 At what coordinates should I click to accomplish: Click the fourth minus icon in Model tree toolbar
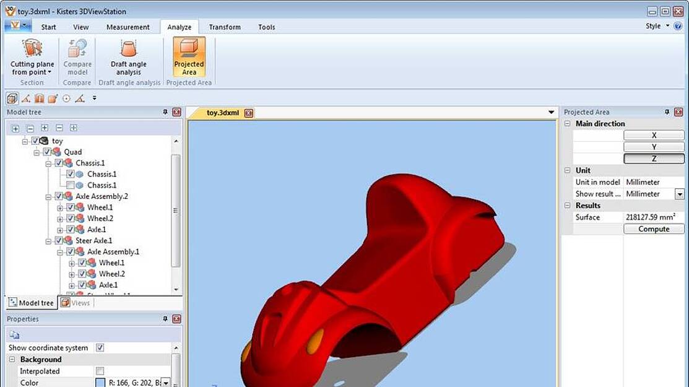click(59, 128)
